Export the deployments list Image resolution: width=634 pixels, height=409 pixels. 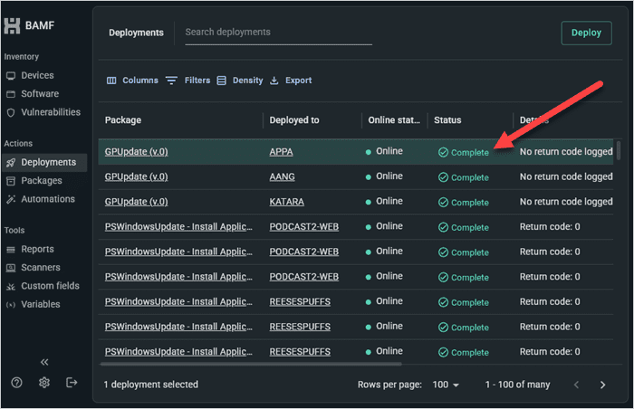[291, 81]
